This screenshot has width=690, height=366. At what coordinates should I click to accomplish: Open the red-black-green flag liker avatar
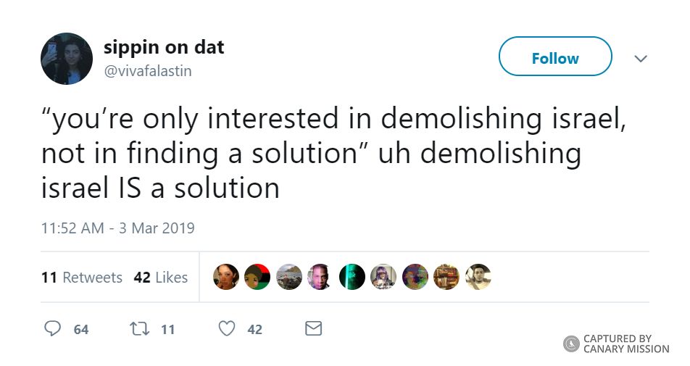(257, 276)
